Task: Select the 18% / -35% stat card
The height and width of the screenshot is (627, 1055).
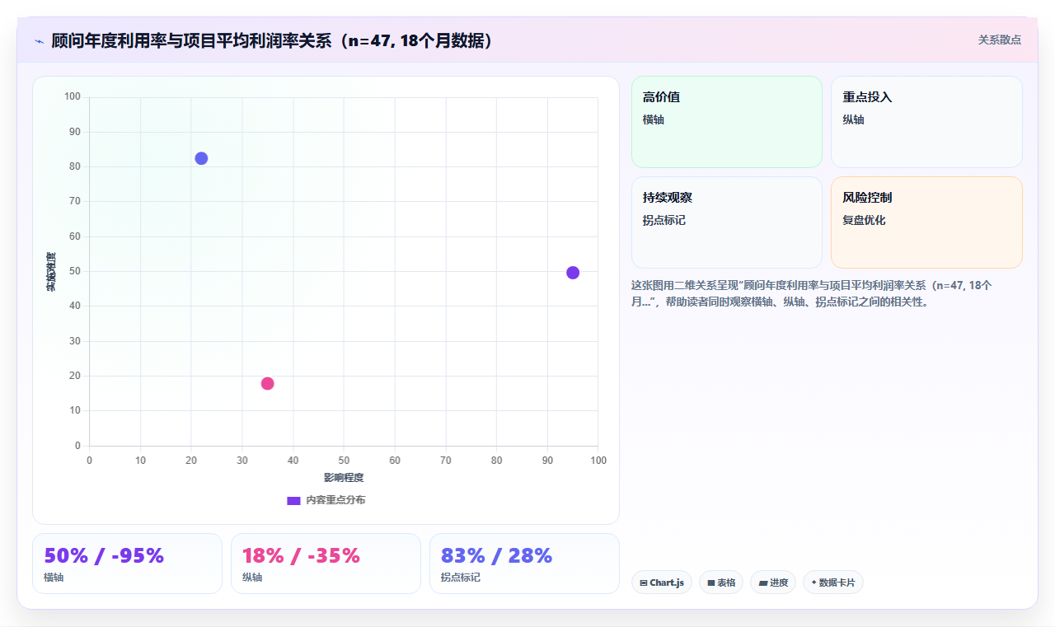Action: coord(326,564)
